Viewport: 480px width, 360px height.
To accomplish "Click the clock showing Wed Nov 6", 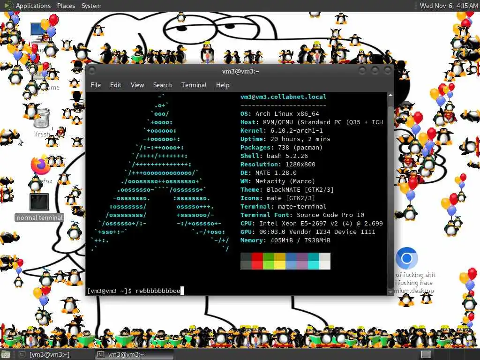I will point(449,6).
